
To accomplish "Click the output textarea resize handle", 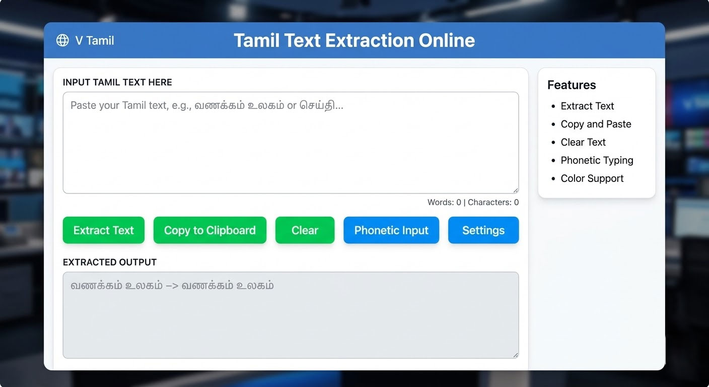I will pyautogui.click(x=516, y=354).
